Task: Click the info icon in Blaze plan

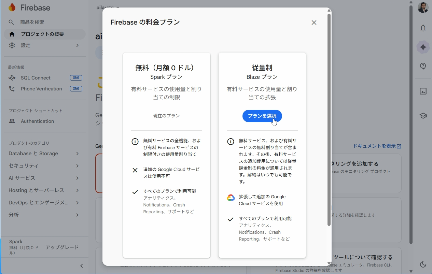Action: click(231, 142)
